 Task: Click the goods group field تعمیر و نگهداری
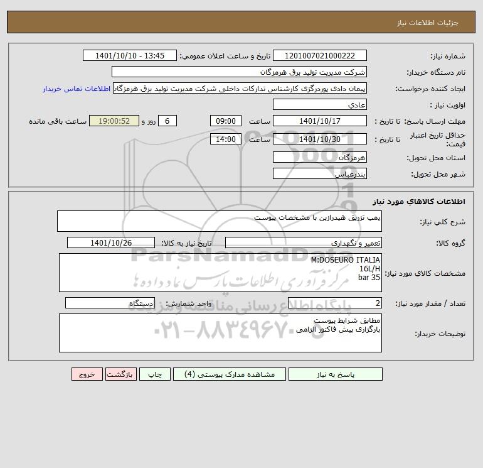[x=304, y=242]
